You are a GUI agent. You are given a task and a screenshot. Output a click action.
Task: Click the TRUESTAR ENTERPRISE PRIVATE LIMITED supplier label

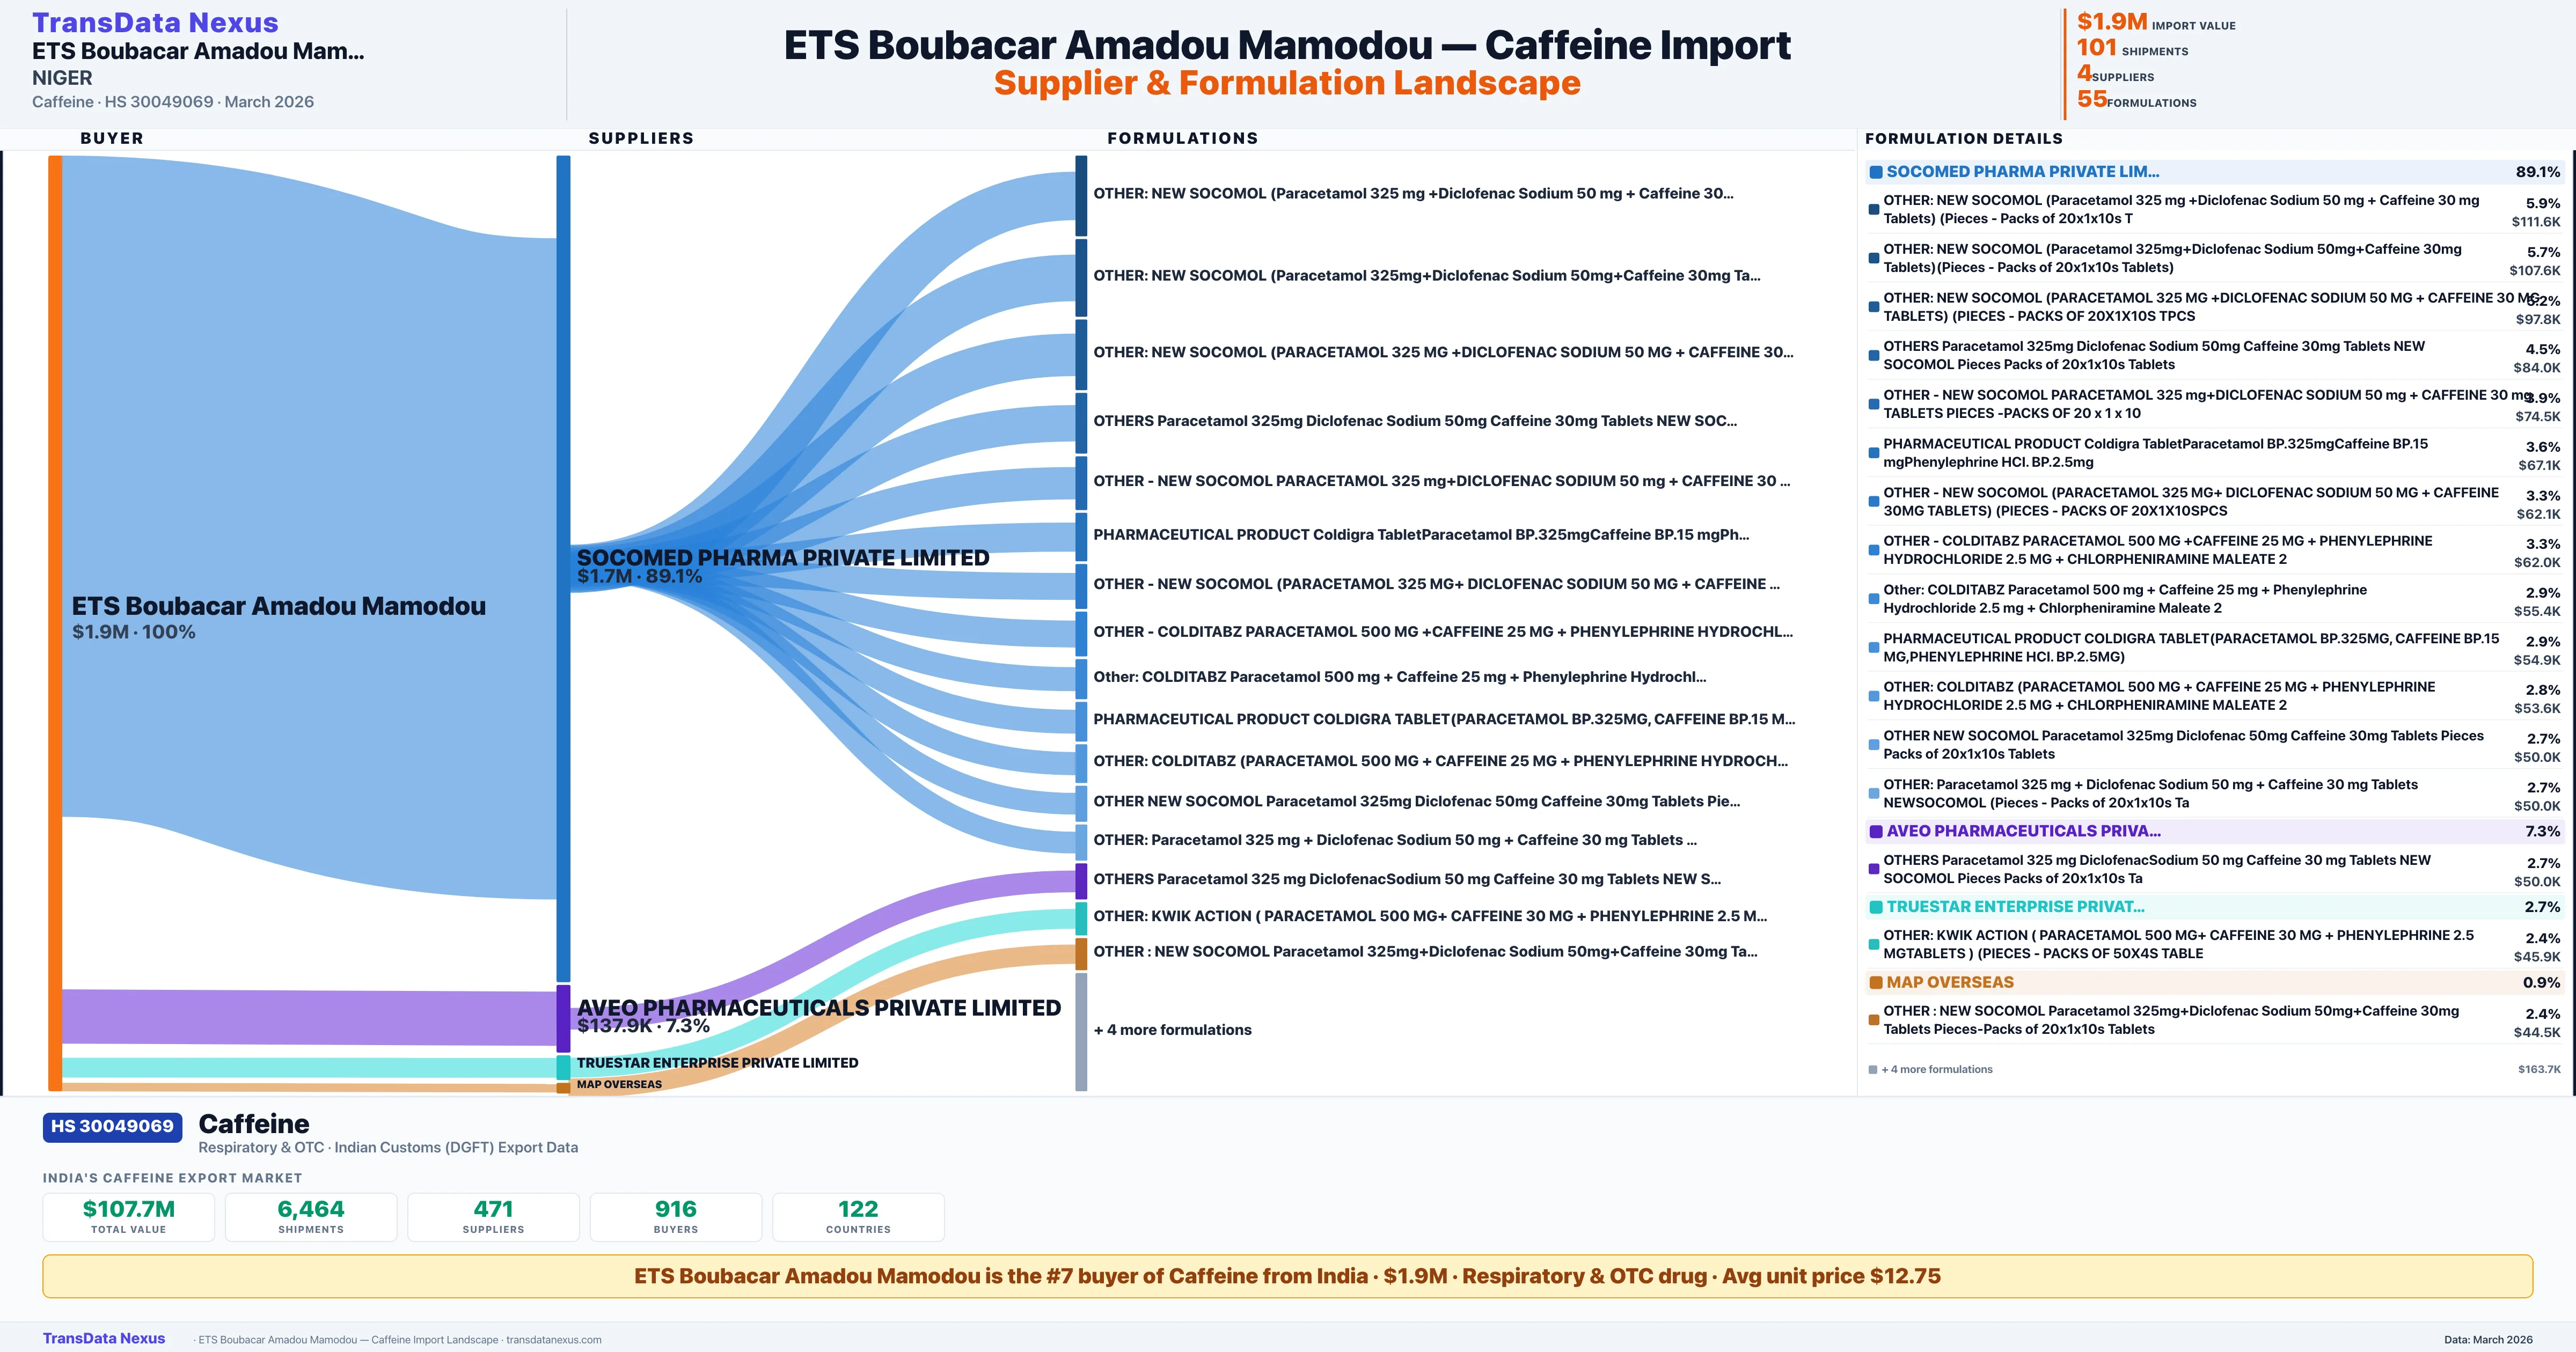click(717, 1063)
